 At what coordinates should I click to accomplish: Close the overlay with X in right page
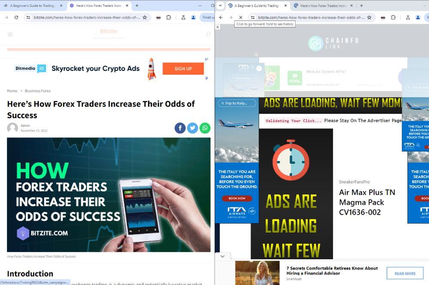click(x=218, y=27)
